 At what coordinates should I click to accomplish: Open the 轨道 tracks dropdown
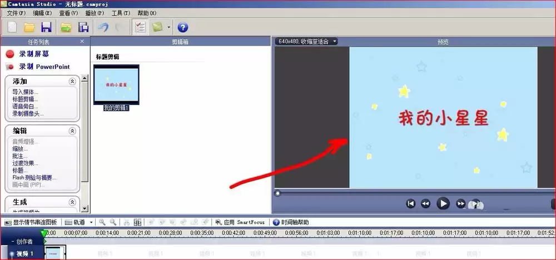pyautogui.click(x=79, y=222)
